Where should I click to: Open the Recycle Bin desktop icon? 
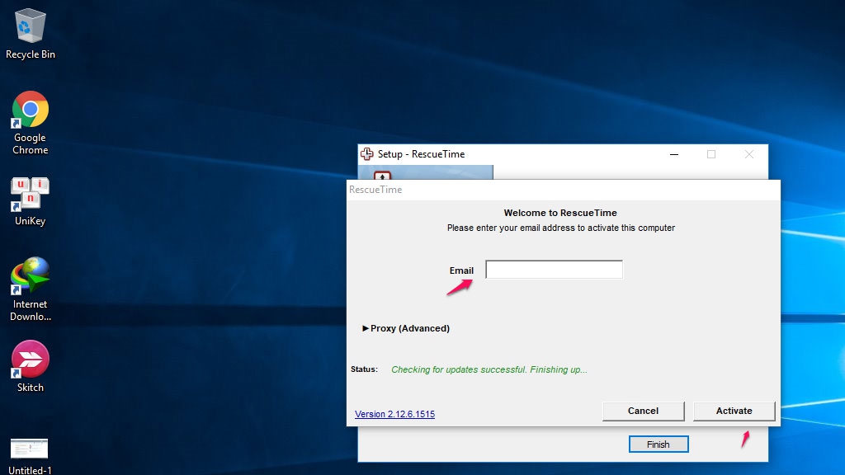pos(31,33)
